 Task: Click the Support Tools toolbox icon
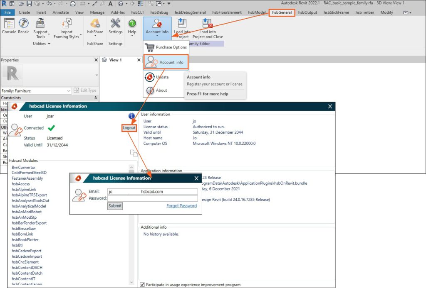[40, 23]
